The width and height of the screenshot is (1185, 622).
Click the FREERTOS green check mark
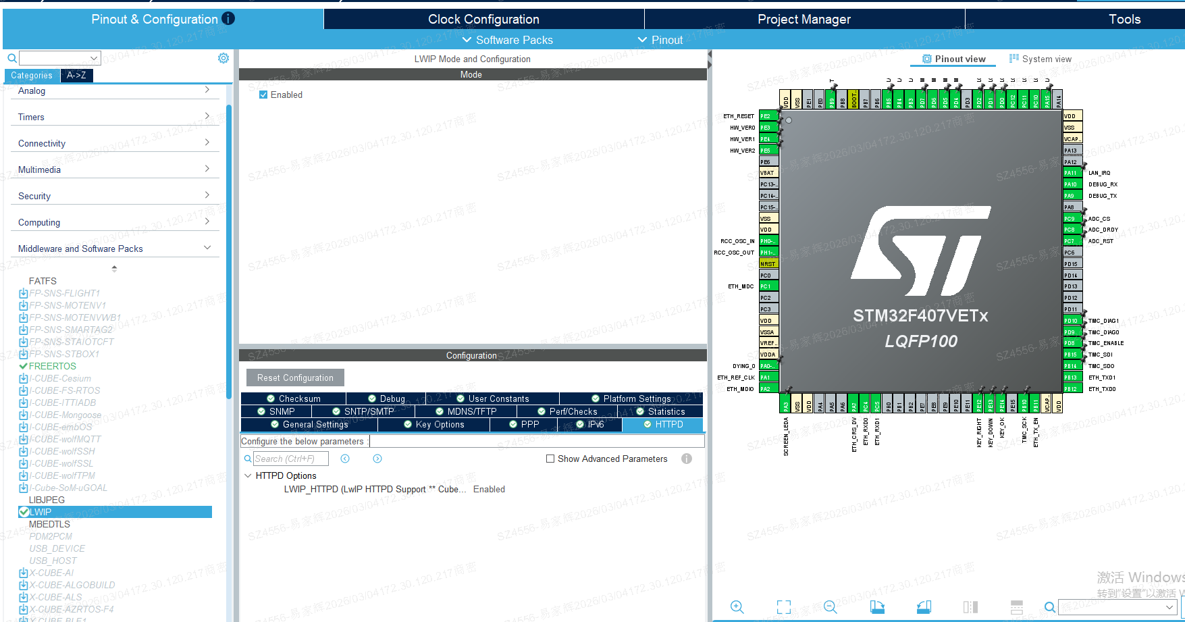(x=24, y=366)
